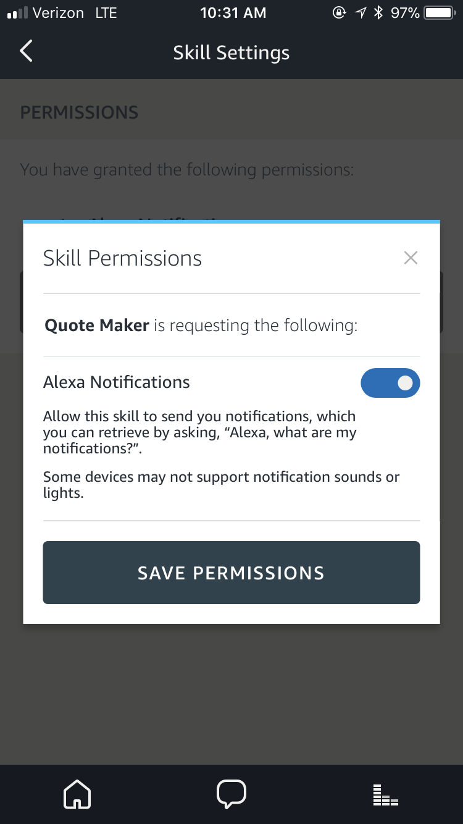Open the chat bubble icon at bottom center
The image size is (463, 824).
(x=231, y=794)
